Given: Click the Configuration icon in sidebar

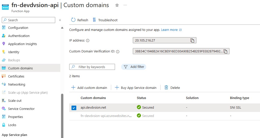Looking at the screenshot, I should click(4, 28).
